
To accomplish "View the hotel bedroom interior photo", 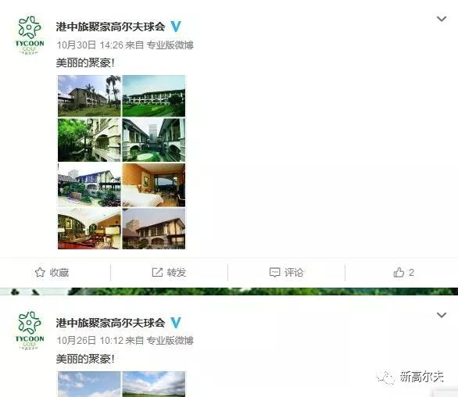I will point(154,185).
